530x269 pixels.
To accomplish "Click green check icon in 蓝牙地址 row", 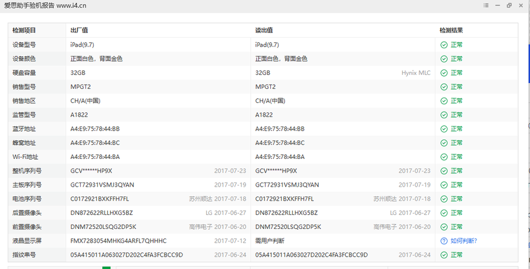I will 444,129.
